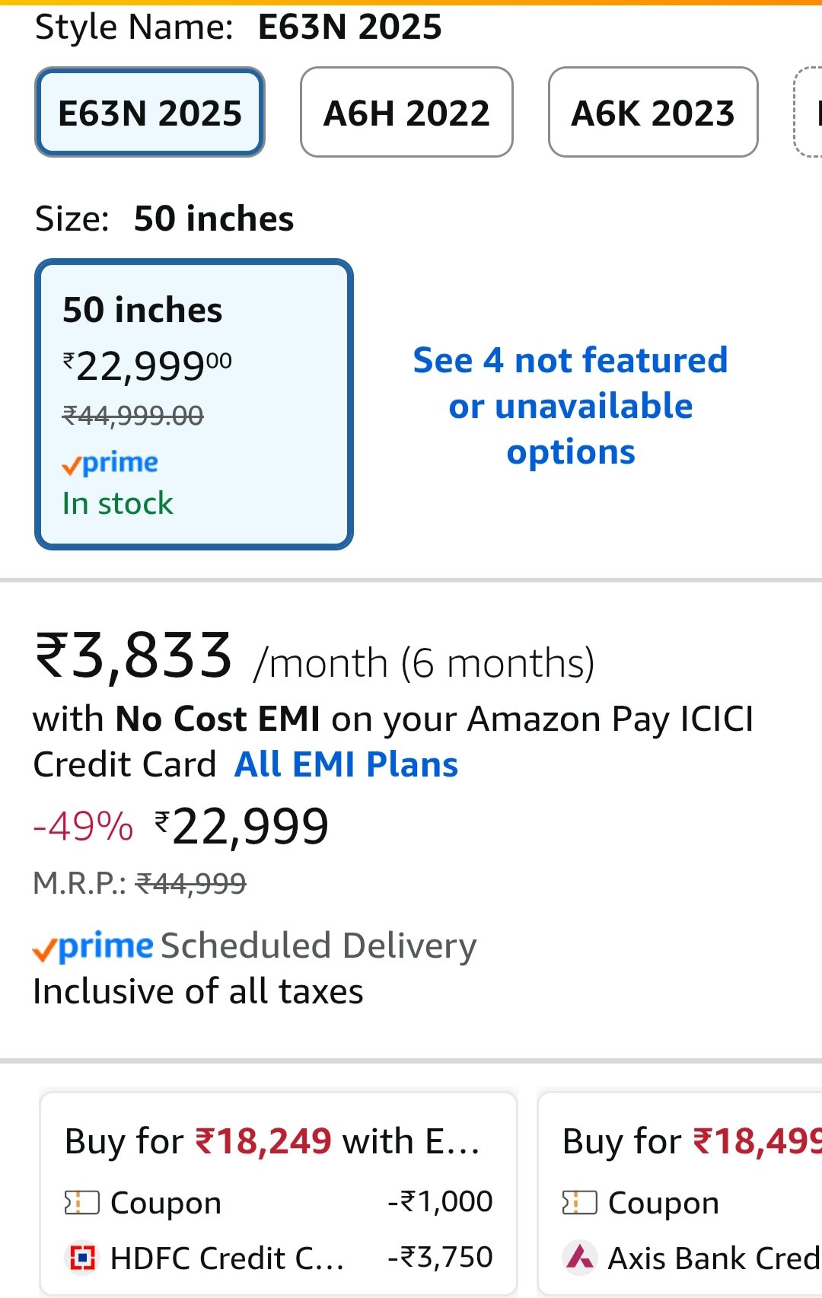
Task: Tap the -49% discount percentage
Action: (83, 827)
